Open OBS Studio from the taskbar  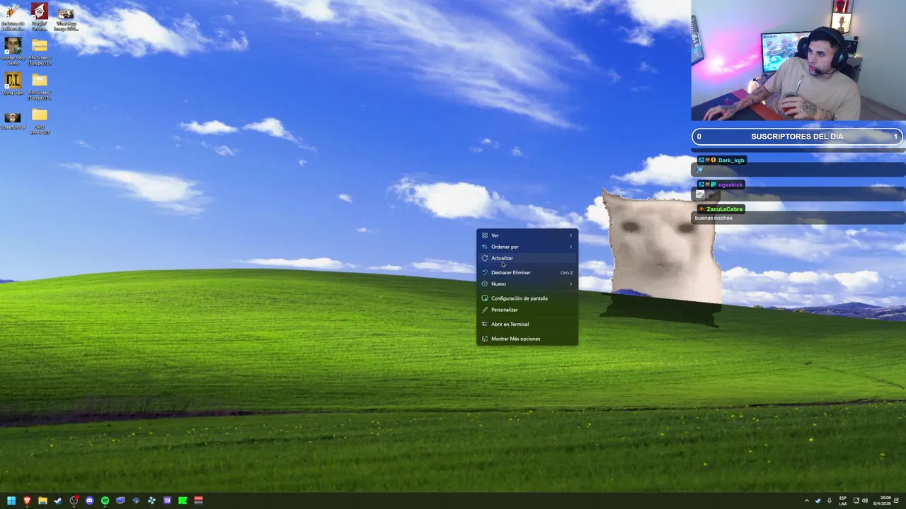(x=74, y=501)
